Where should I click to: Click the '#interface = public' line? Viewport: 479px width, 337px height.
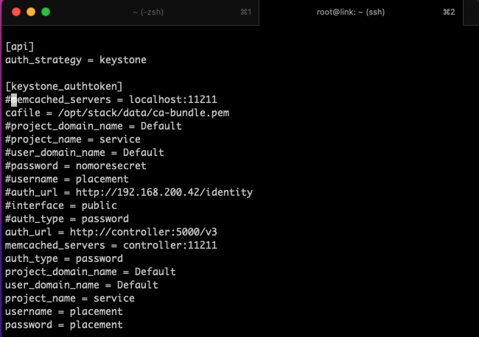click(x=61, y=205)
